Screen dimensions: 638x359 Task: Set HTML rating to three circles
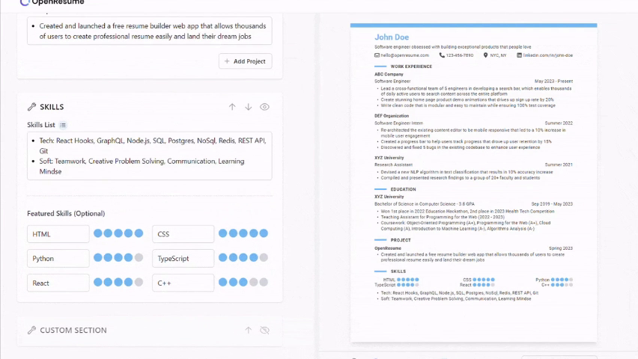tap(118, 233)
